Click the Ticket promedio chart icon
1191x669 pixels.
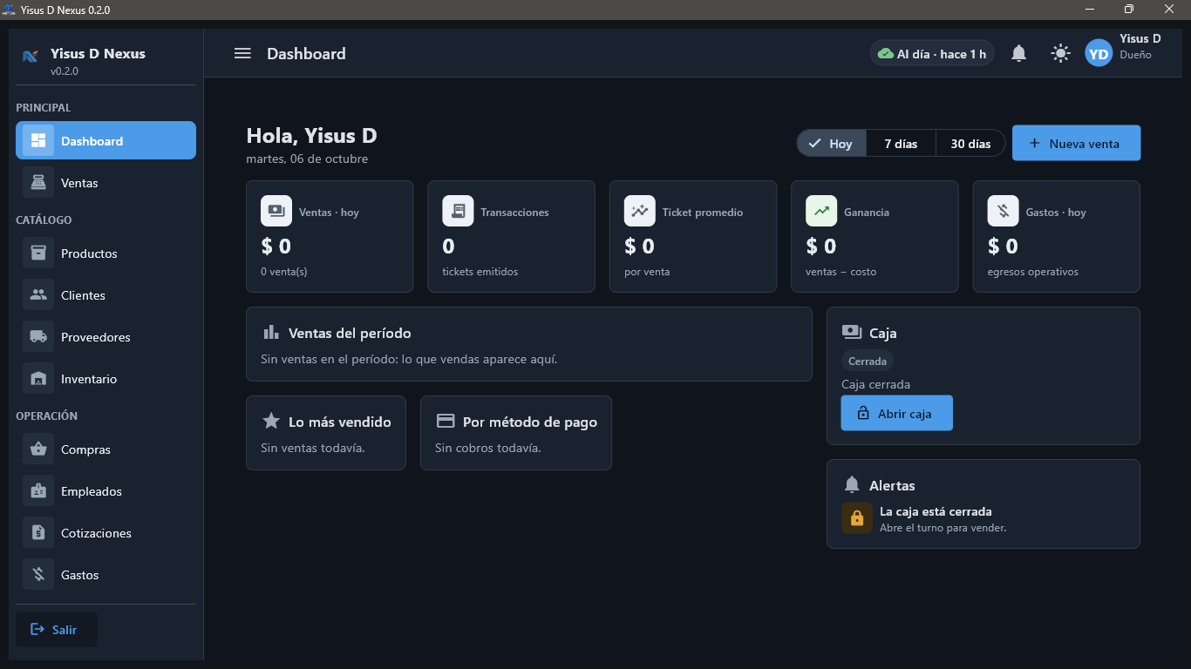[x=640, y=211]
